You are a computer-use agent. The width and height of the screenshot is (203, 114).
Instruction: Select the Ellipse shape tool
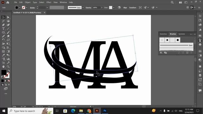(x=3, y=32)
